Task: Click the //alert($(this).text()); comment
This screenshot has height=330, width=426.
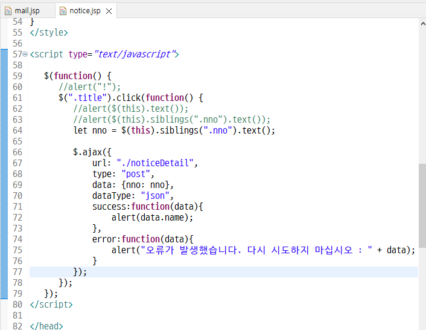Action: [131, 109]
